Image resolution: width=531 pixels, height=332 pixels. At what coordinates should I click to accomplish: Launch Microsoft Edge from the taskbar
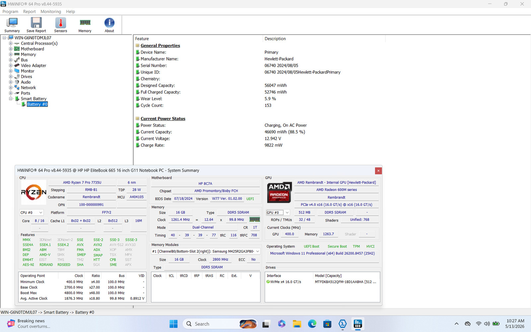point(312,324)
